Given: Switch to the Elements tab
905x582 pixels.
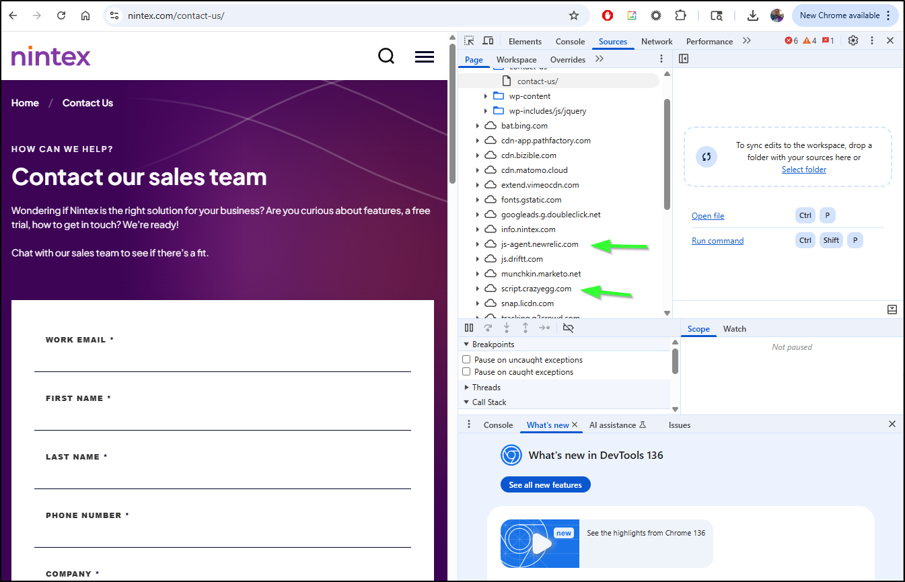Looking at the screenshot, I should pyautogui.click(x=525, y=41).
